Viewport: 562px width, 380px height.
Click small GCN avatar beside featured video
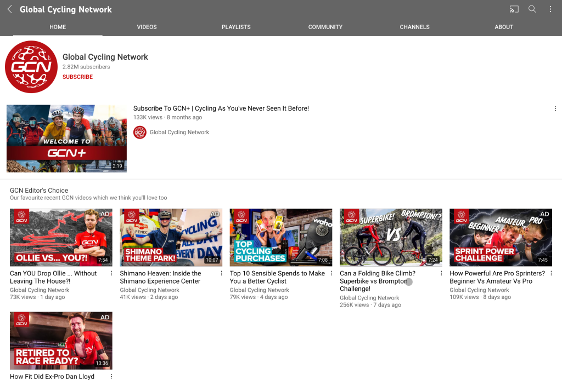140,132
